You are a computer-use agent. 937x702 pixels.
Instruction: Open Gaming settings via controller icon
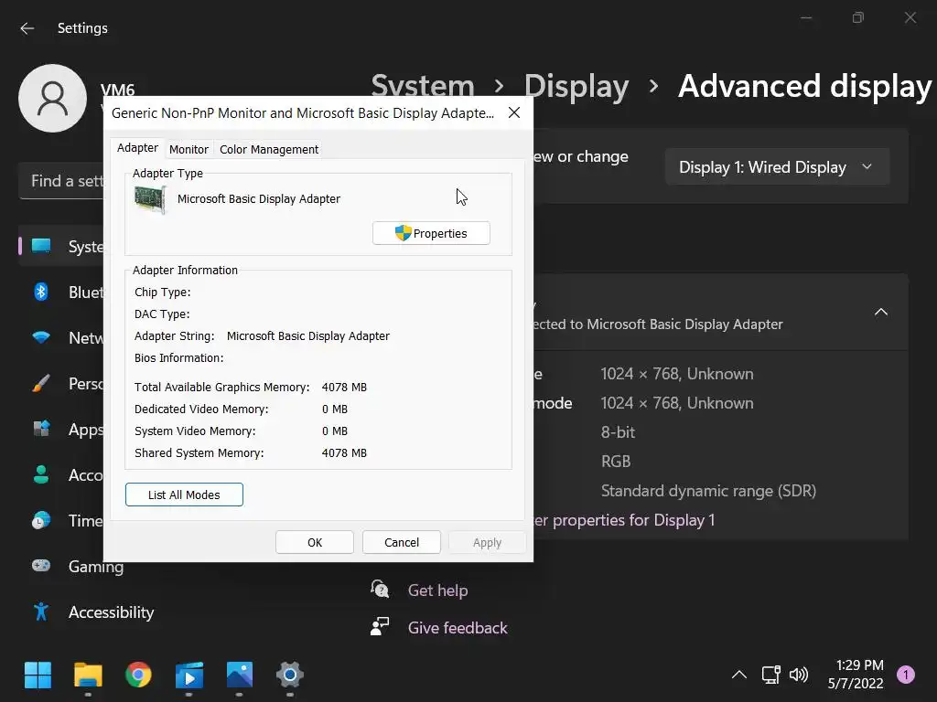(x=40, y=565)
